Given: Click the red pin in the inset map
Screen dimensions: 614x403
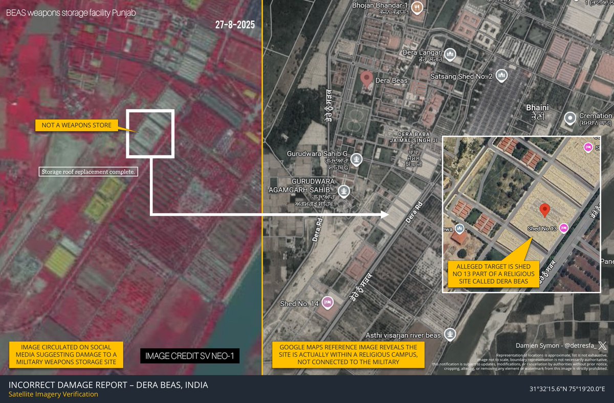Looking at the screenshot, I should coord(544,210).
